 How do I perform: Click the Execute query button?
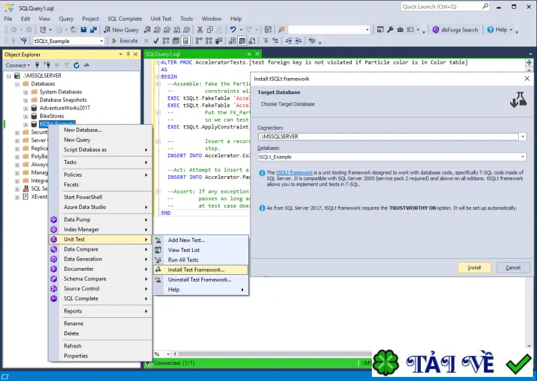tap(125, 41)
